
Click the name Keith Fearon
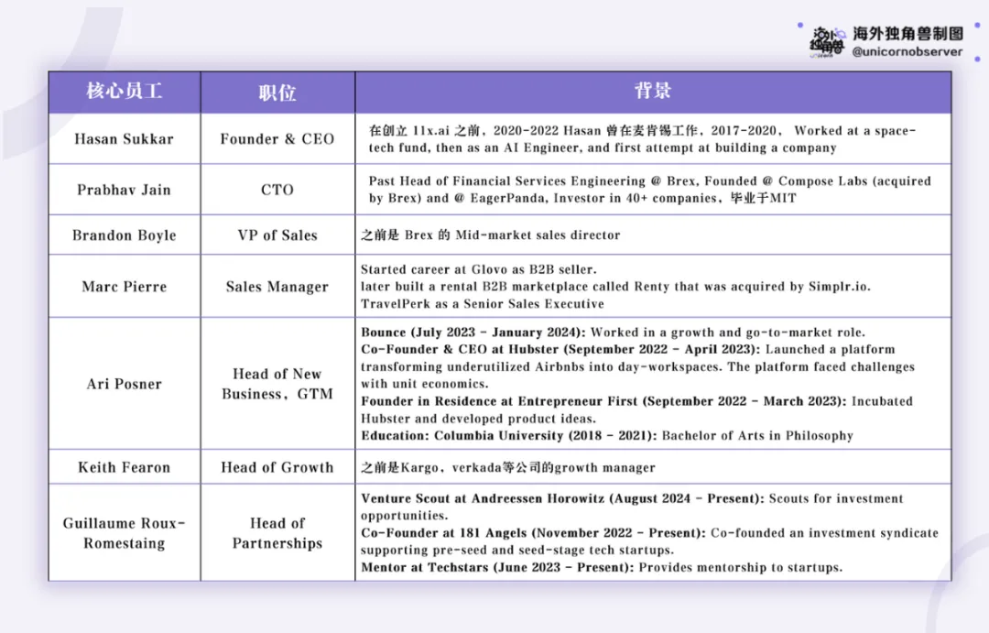125,467
